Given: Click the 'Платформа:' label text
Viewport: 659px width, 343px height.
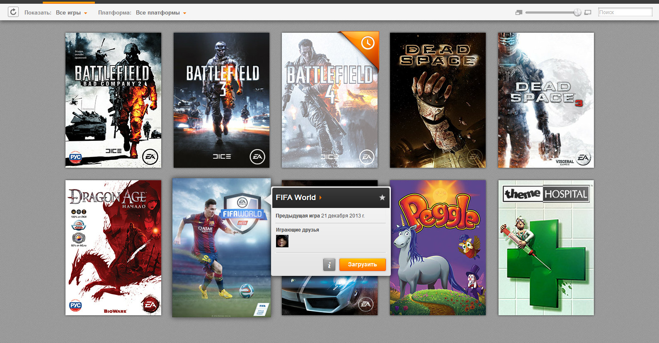Looking at the screenshot, I should 115,13.
